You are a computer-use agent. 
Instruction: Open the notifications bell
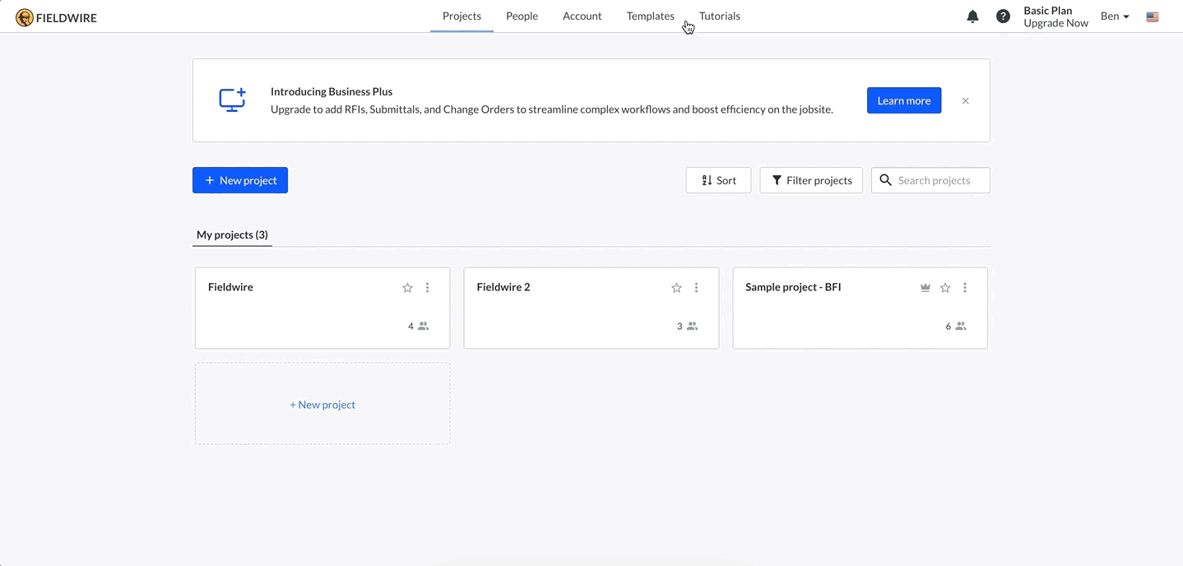[x=972, y=16]
